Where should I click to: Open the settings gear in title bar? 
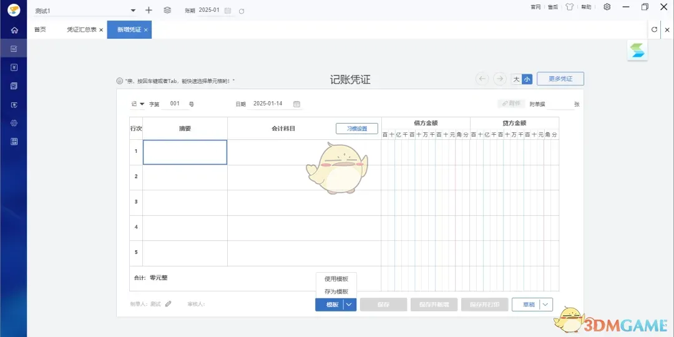point(607,7)
